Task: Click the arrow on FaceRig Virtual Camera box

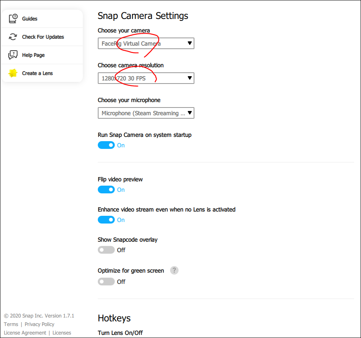Action: click(190, 43)
